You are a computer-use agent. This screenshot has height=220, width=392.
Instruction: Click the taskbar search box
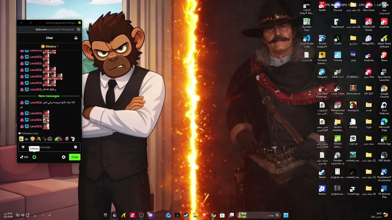click(259, 215)
